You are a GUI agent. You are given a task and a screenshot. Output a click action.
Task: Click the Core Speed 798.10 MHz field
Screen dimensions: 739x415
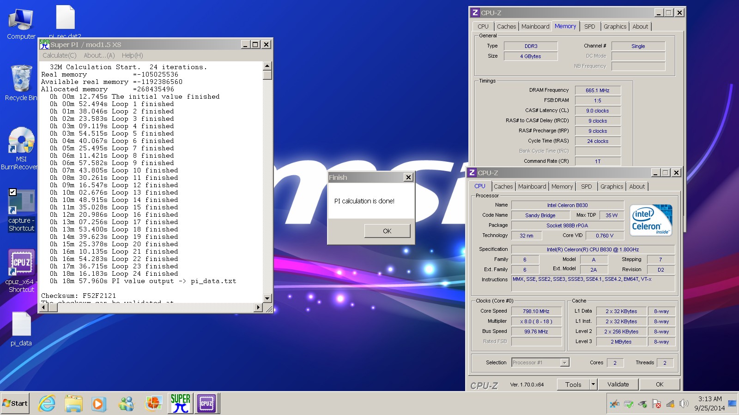[536, 311]
